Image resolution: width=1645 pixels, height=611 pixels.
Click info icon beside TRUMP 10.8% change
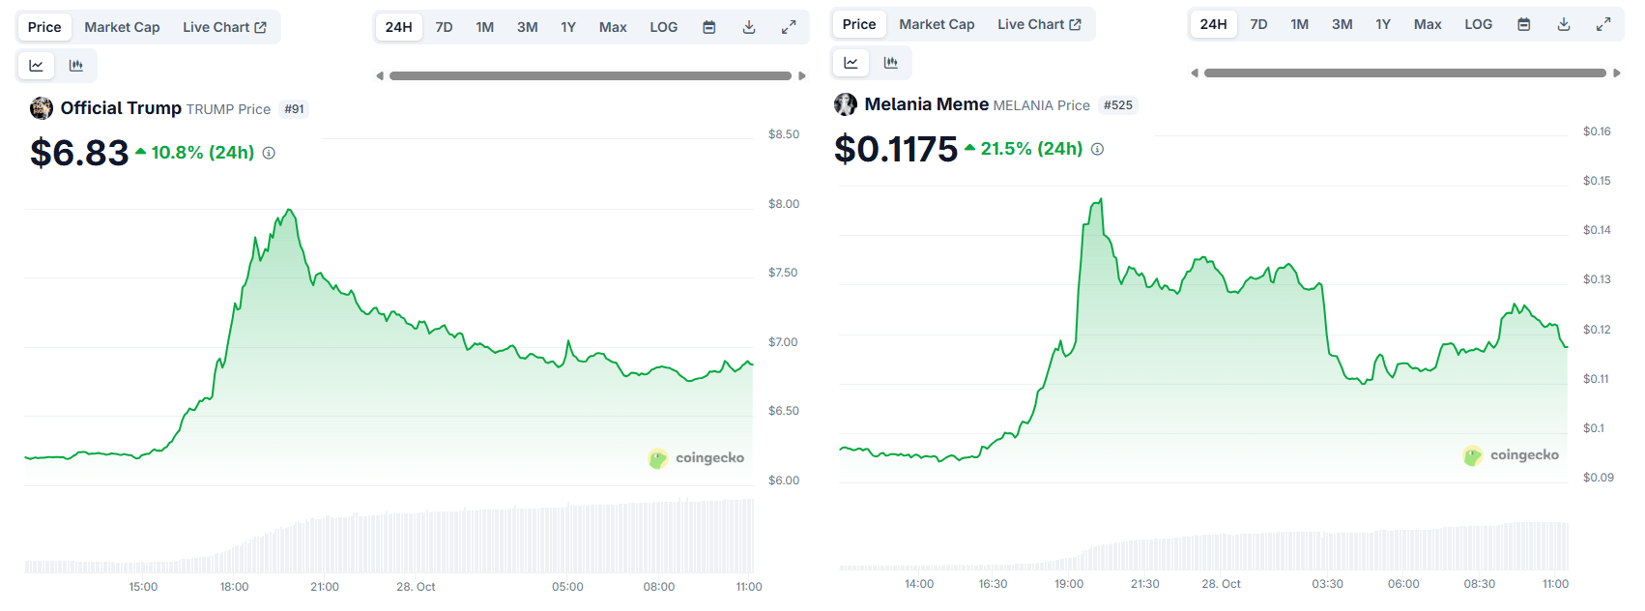(269, 153)
